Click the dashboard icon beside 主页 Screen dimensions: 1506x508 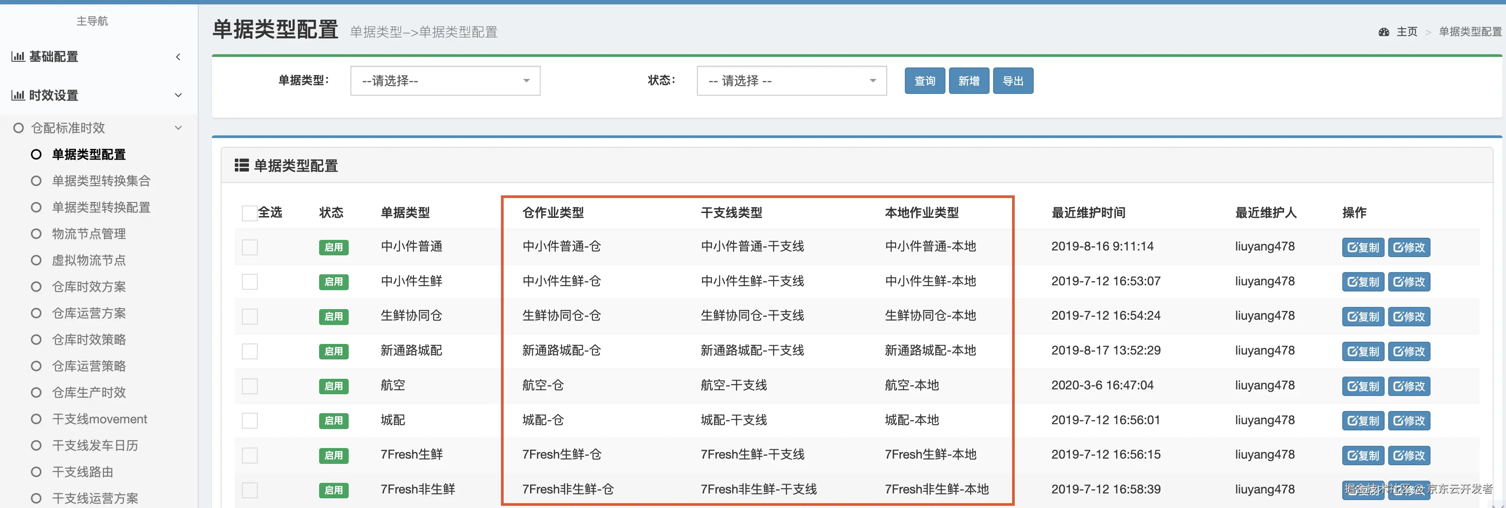click(1383, 32)
